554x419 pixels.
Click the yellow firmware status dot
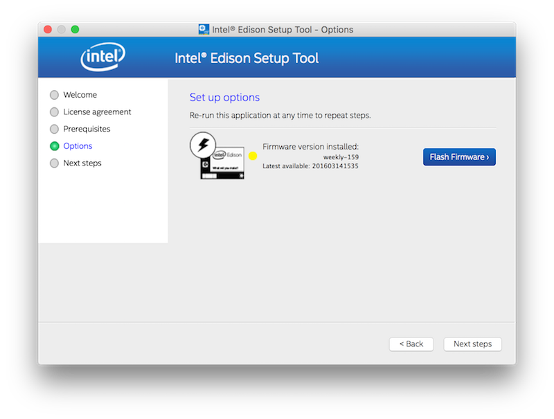tap(253, 156)
